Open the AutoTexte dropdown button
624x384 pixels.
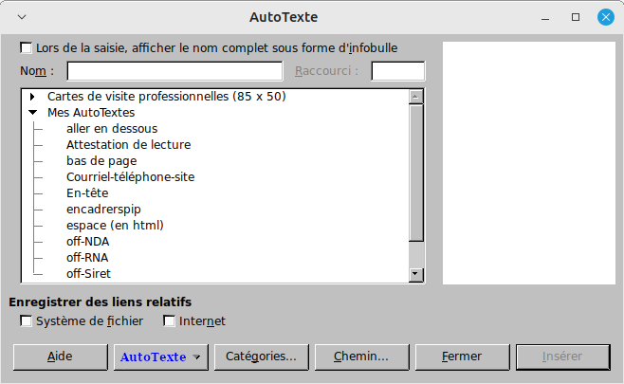(x=161, y=357)
